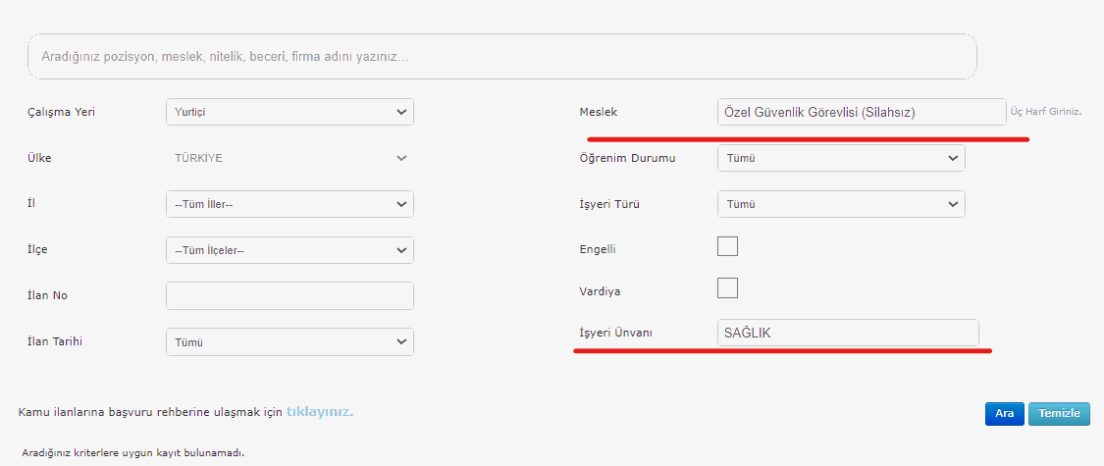Open the İl province dropdown
This screenshot has height=466, width=1104.
289,204
